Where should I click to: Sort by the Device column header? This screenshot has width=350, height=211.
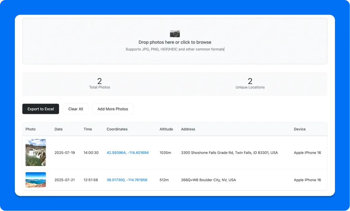click(300, 129)
